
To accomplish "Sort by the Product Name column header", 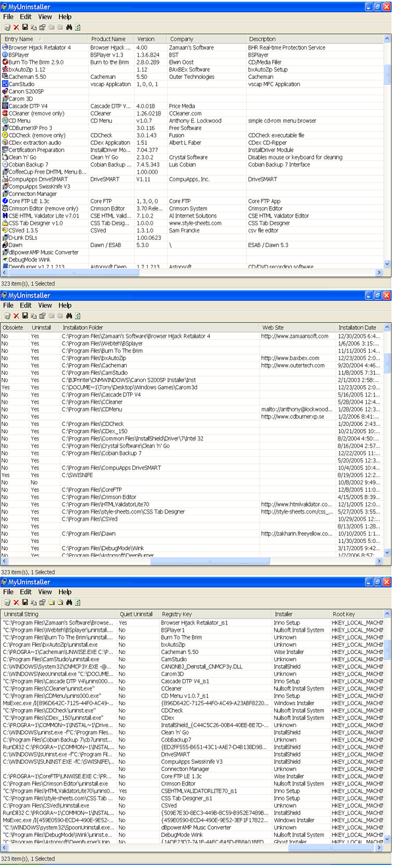I will pos(112,39).
